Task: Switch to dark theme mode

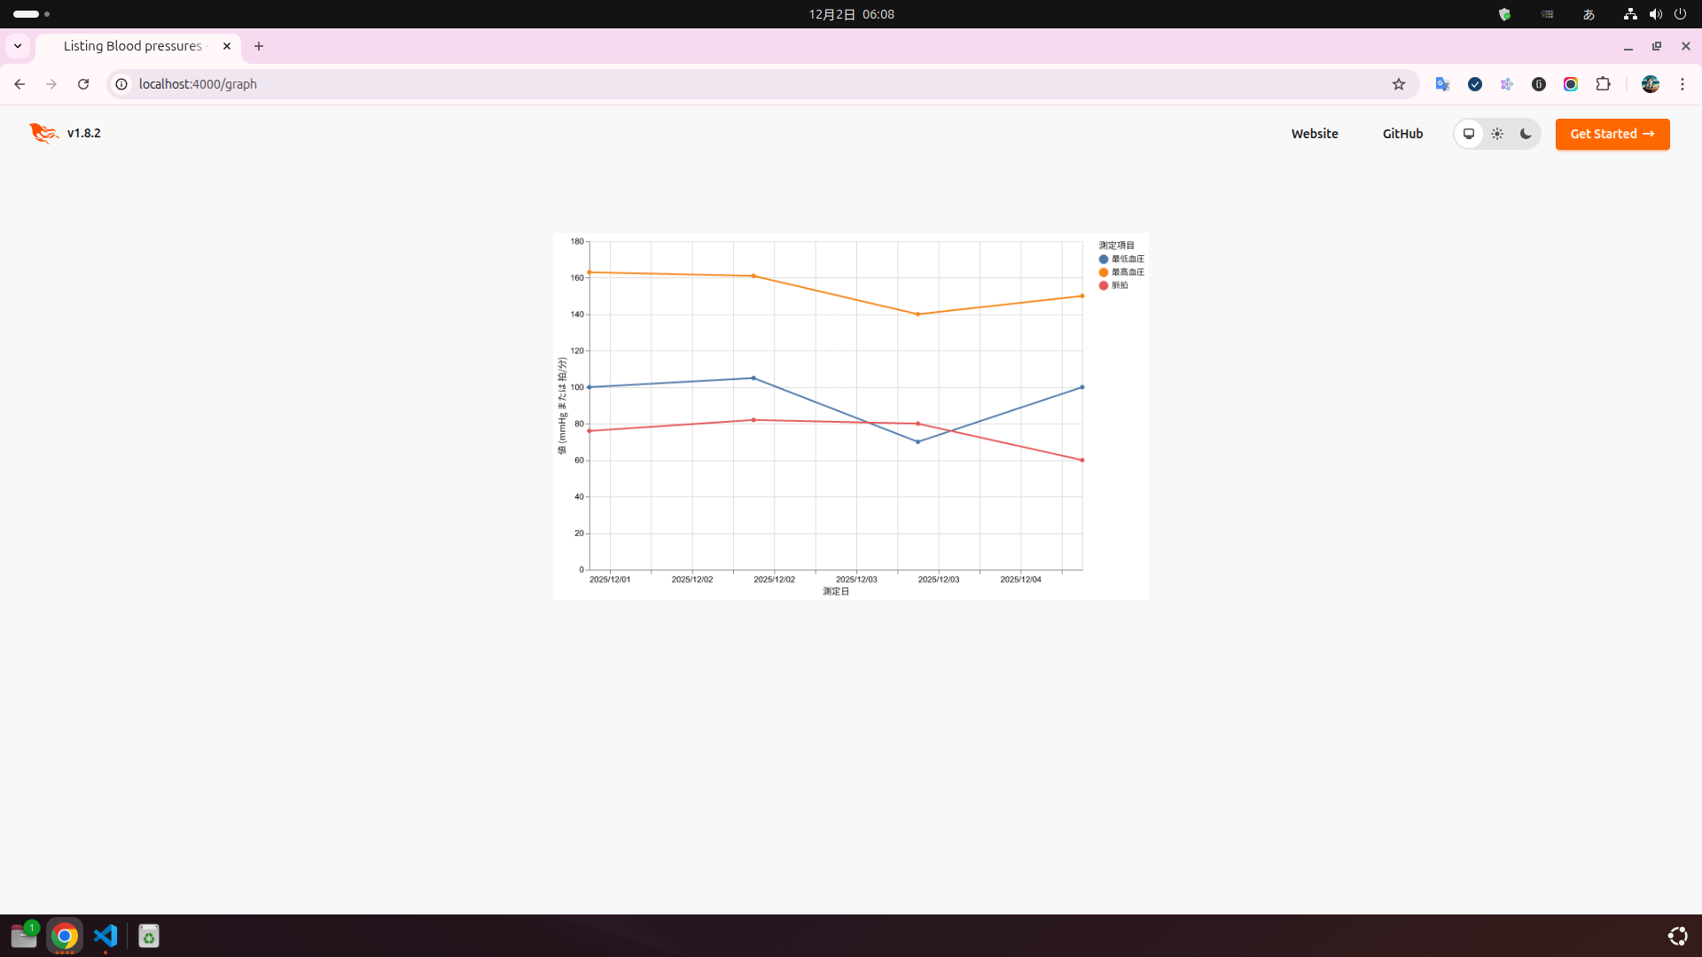Action: (x=1526, y=134)
